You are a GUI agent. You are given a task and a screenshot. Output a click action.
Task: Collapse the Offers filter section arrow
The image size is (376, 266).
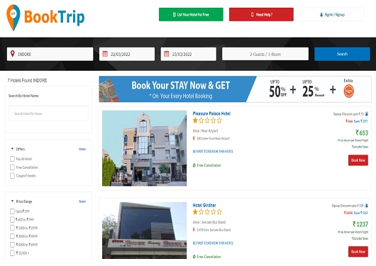coord(12,149)
